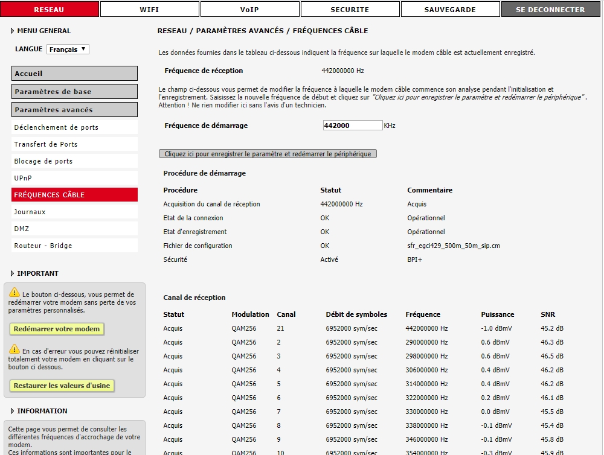Click the warning icon beside 'En cas d'erreur'
The width and height of the screenshot is (604, 455).
click(x=15, y=349)
